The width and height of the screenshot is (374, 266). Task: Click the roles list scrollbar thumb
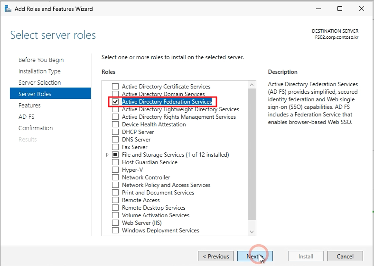pyautogui.click(x=252, y=154)
